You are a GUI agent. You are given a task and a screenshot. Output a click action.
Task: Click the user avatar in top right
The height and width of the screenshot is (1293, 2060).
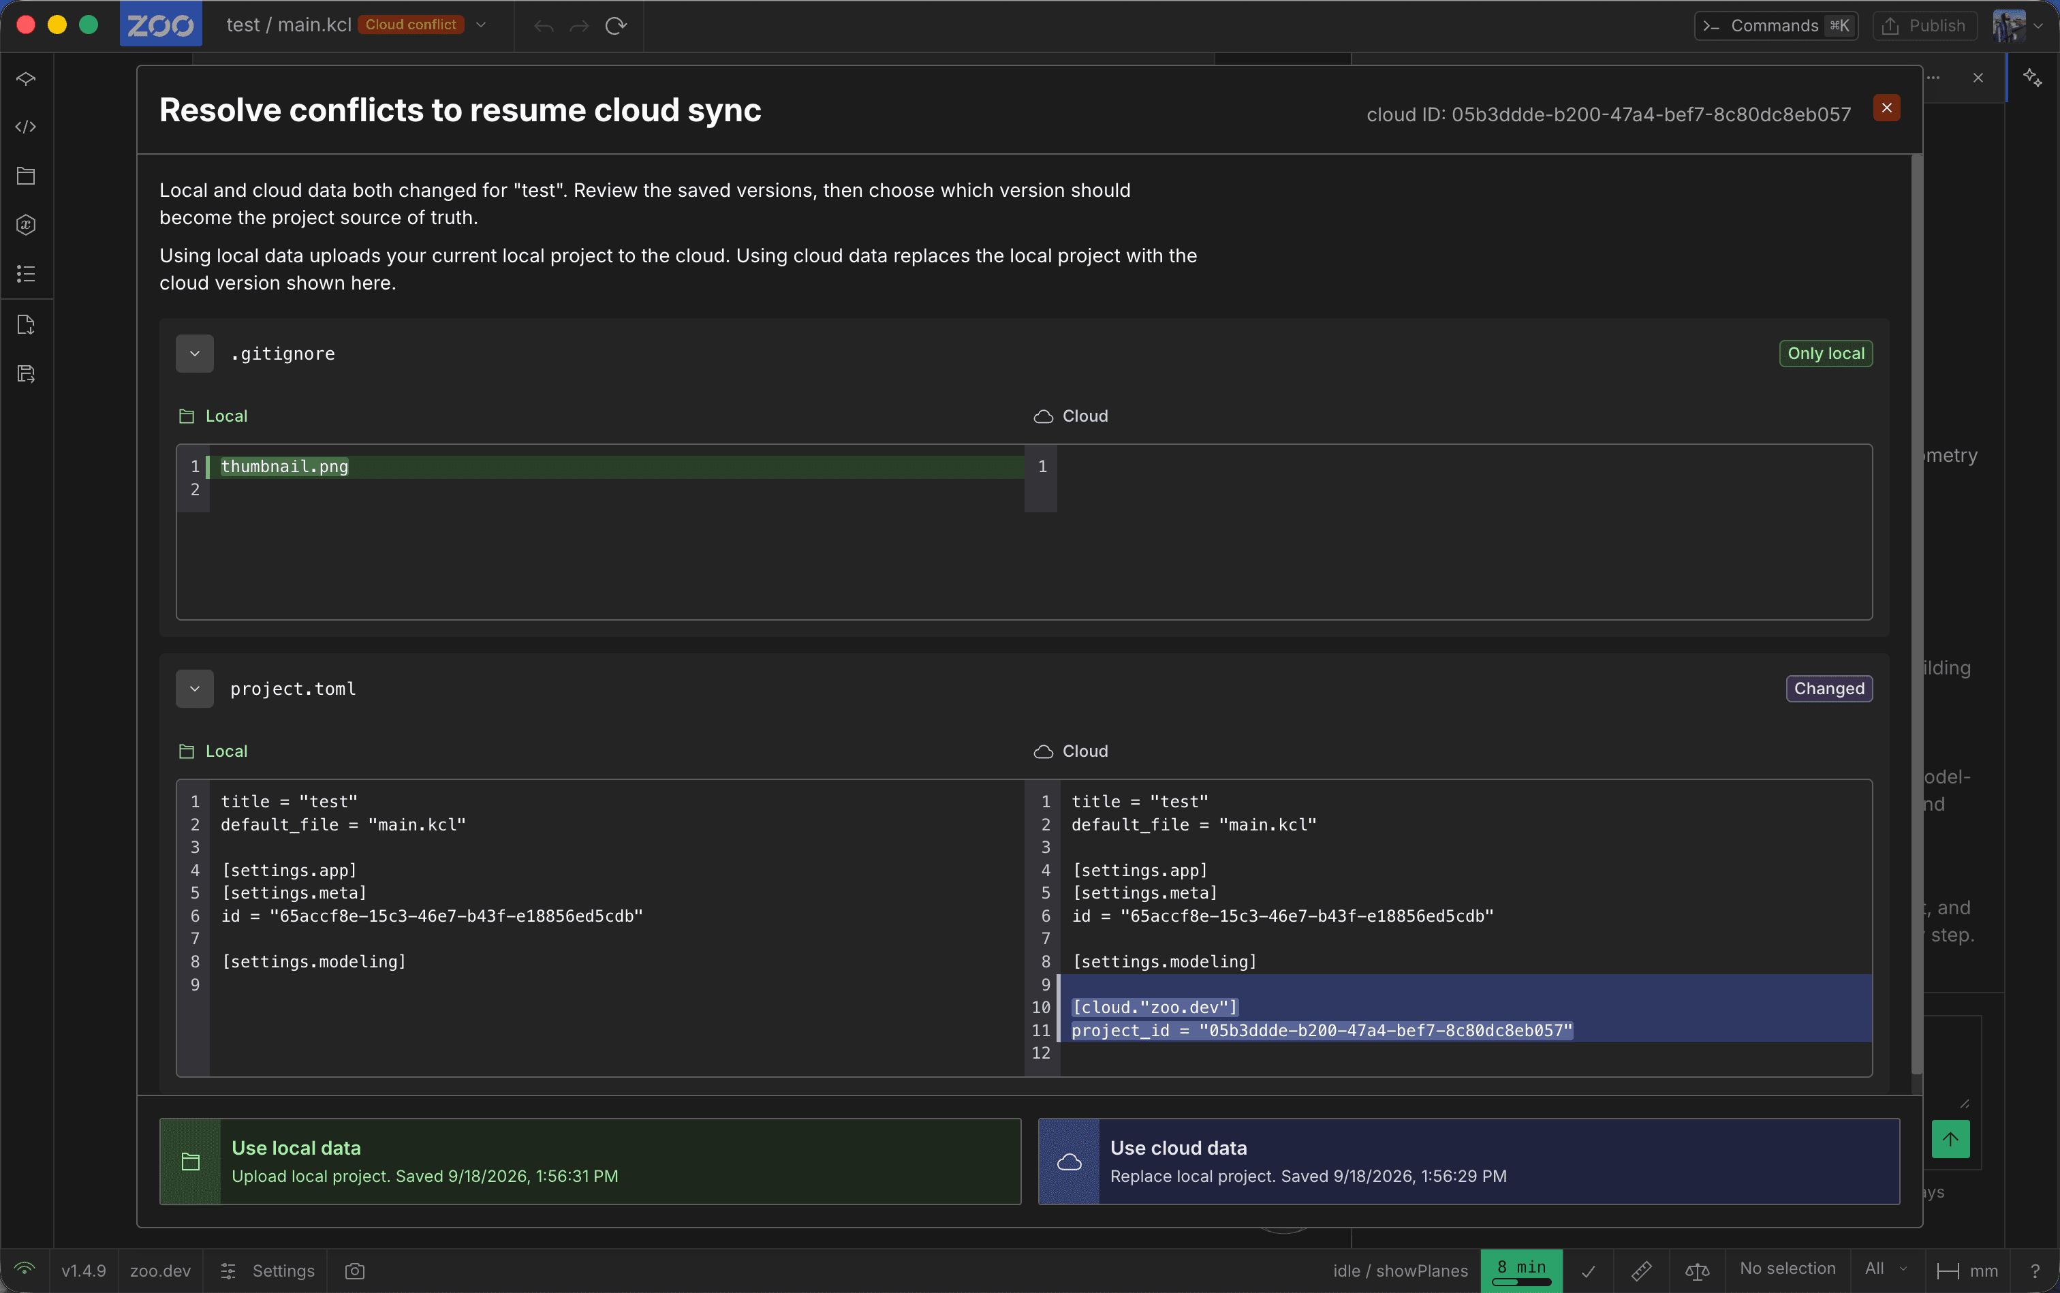pyautogui.click(x=2009, y=26)
